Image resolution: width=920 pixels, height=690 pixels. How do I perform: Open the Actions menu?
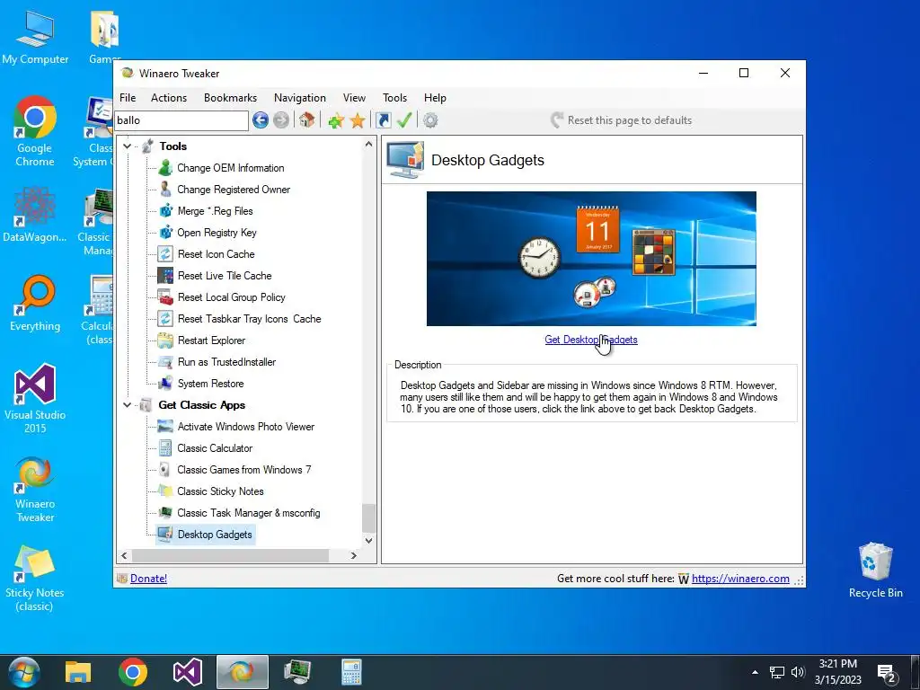pyautogui.click(x=169, y=98)
